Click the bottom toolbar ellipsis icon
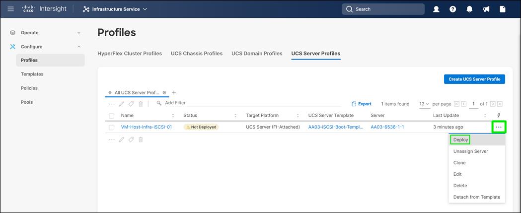521x213 pixels. click(x=112, y=140)
